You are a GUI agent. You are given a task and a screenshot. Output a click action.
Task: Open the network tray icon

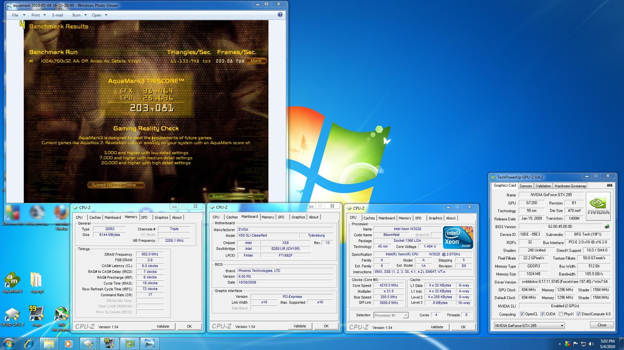tap(583, 344)
